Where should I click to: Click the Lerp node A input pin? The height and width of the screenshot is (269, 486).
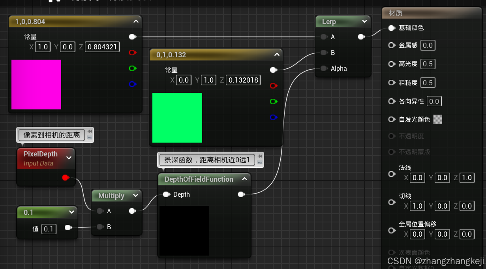(x=324, y=37)
